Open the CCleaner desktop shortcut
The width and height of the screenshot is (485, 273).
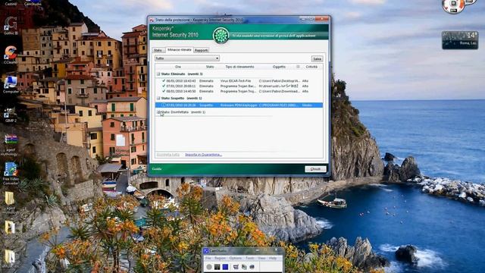point(11,55)
